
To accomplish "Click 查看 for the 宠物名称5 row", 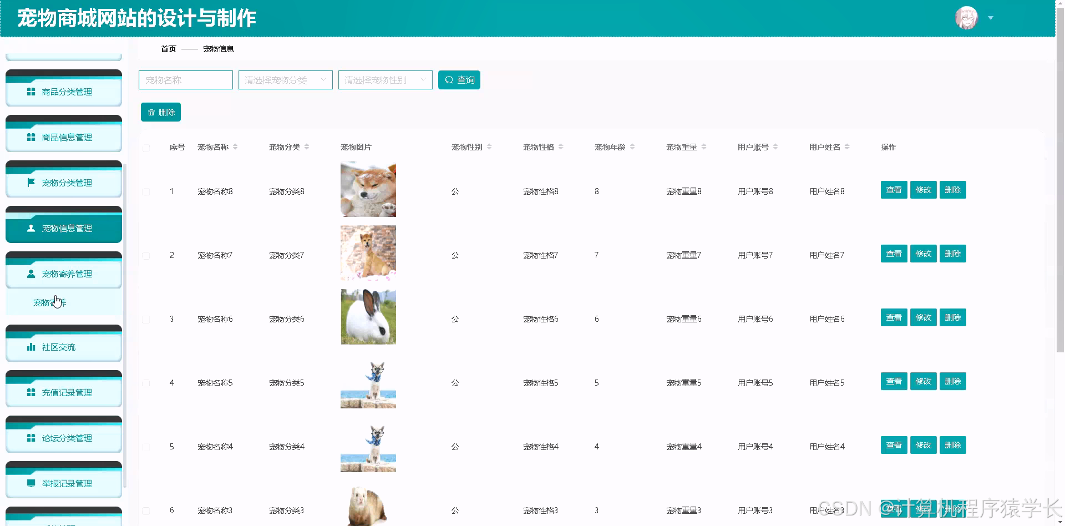I will pyautogui.click(x=894, y=381).
